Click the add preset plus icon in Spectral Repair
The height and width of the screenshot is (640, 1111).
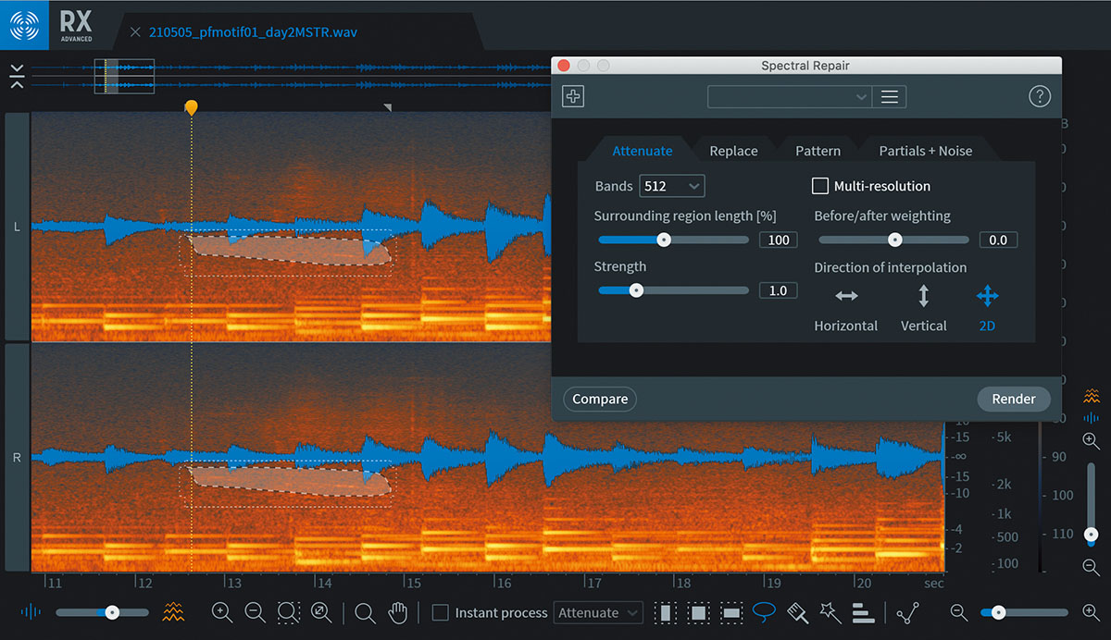click(573, 96)
